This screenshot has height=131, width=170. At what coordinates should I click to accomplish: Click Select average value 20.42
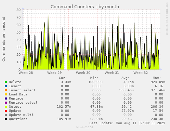(127, 107)
